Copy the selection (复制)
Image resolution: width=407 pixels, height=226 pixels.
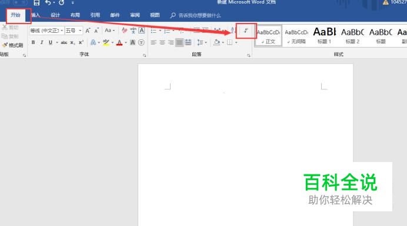point(10,36)
